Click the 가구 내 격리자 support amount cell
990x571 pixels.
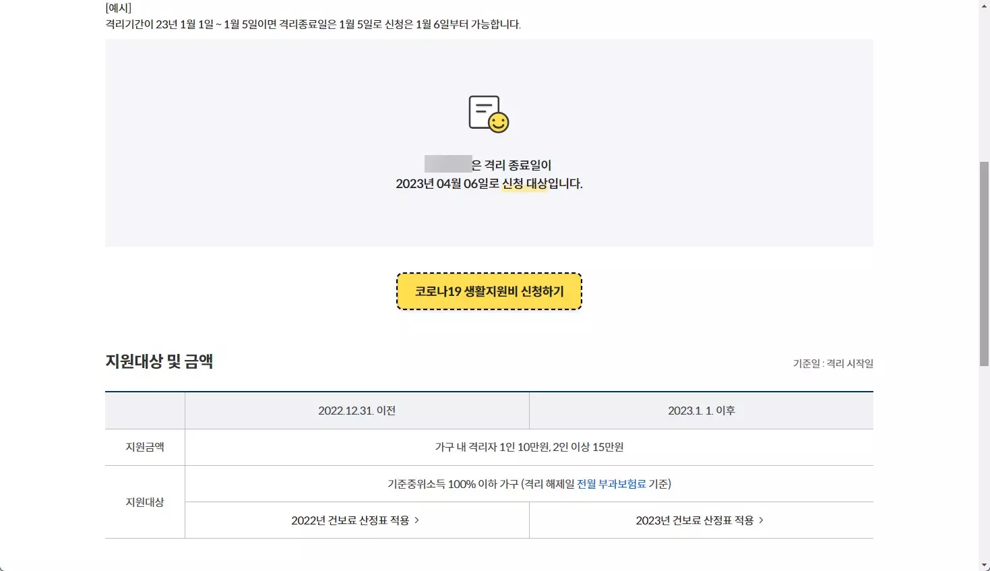(528, 446)
